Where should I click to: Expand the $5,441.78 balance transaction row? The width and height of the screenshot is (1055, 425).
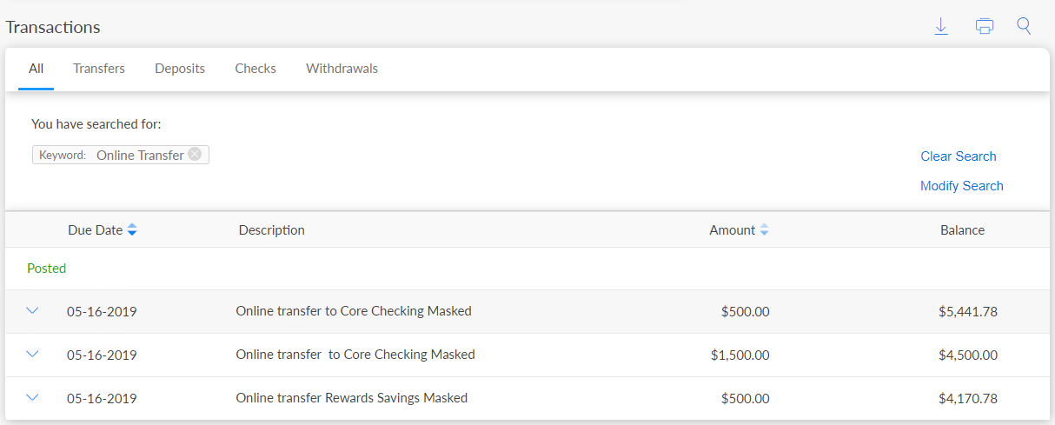pyautogui.click(x=33, y=310)
